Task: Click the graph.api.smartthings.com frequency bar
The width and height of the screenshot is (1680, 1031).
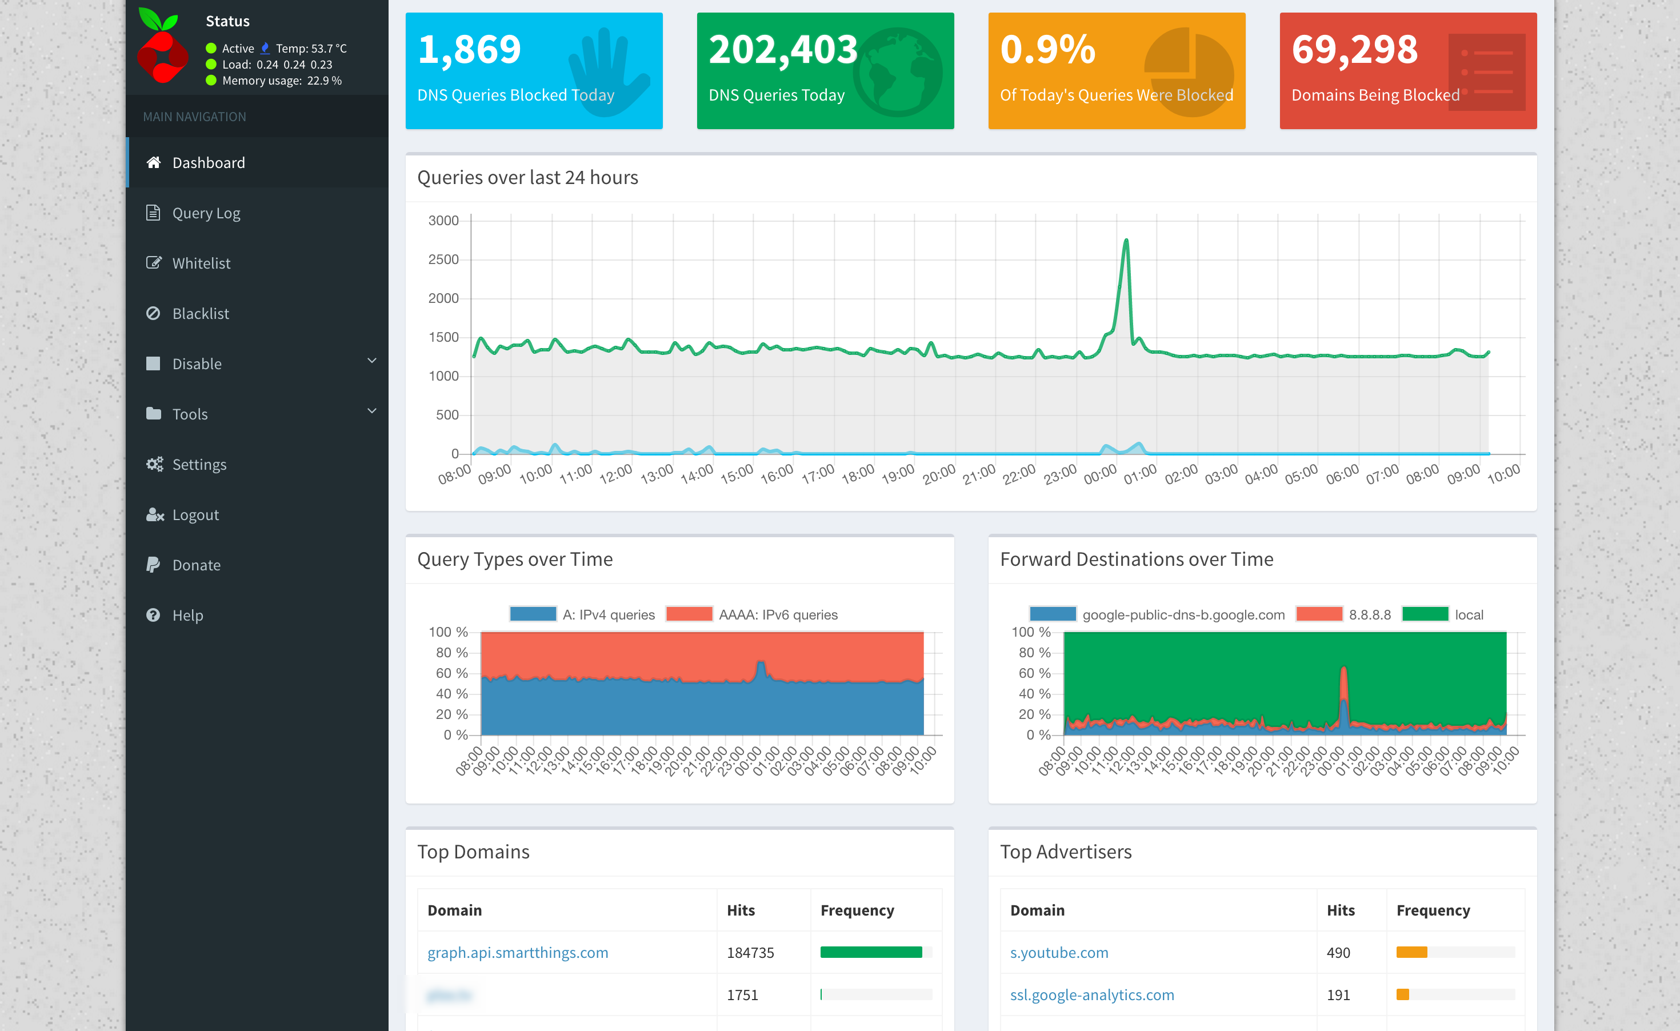Action: coord(876,953)
